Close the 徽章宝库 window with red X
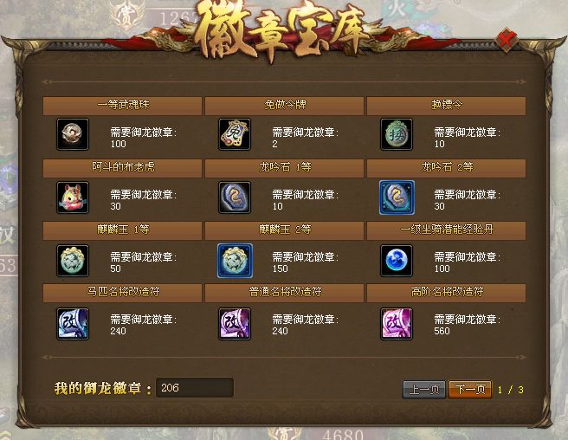568x440 pixels. pos(507,39)
